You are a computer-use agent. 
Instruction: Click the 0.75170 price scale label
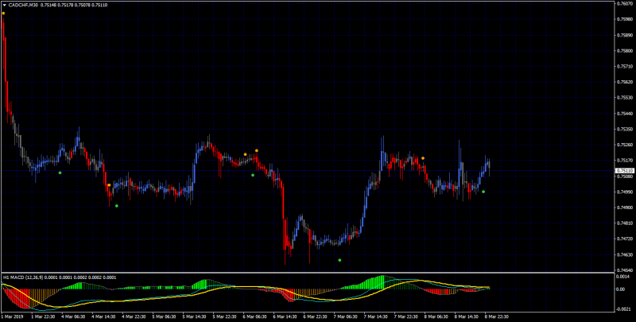tap(625, 161)
